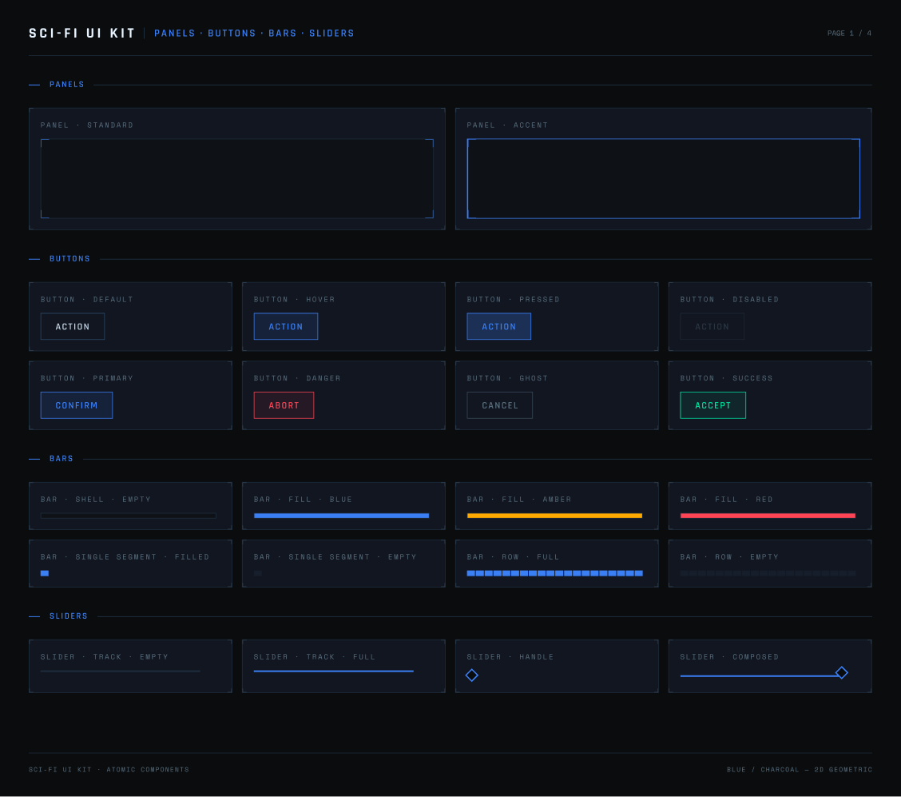
Task: Click the ACTION button under Button Pressed
Action: [498, 326]
